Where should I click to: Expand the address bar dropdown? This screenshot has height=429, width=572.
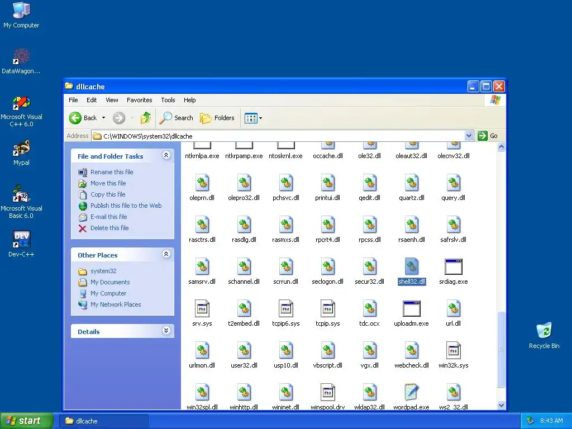[469, 136]
